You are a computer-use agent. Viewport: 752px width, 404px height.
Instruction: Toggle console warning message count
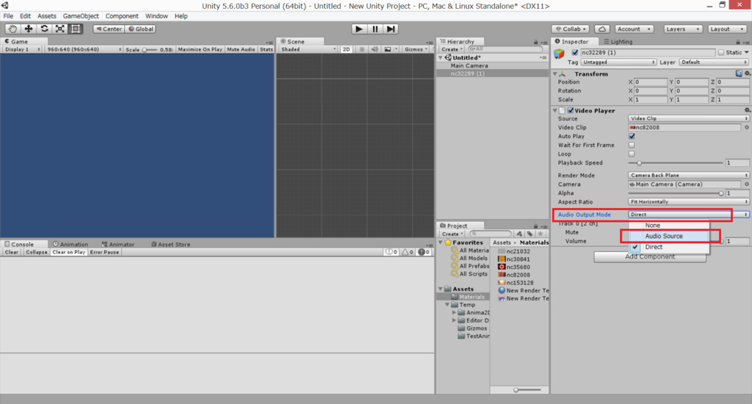pos(407,252)
